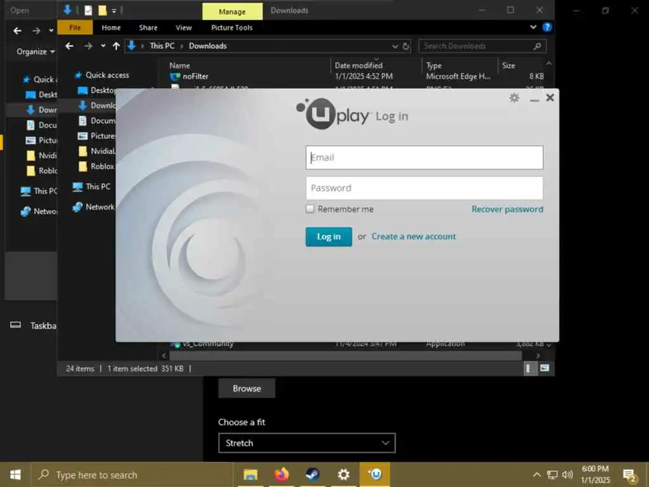The image size is (649, 487).
Task: Click the volume speaker icon in tray
Action: click(x=567, y=474)
